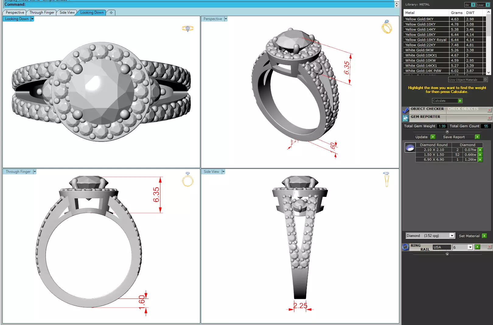Click the Ring Rail blue ring icon
This screenshot has height=325, width=493.
[x=405, y=247]
